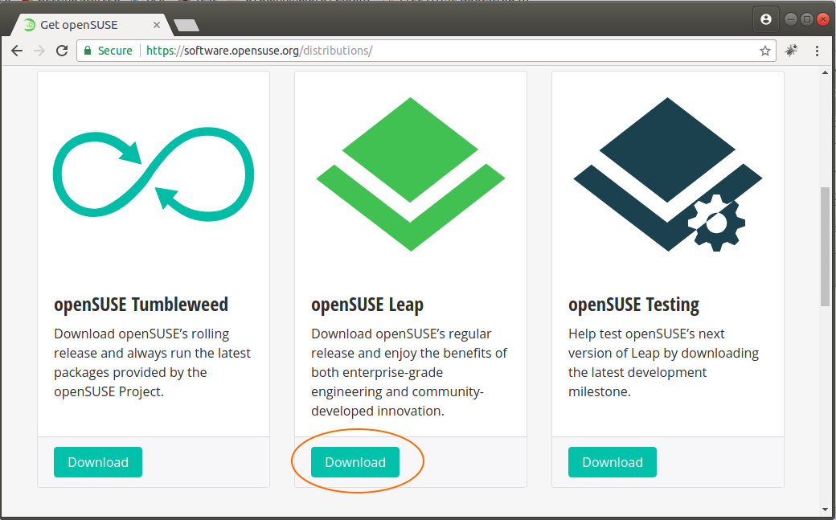Click the openSUSE Tumbleweed heading
The height and width of the screenshot is (520, 836).
(x=141, y=305)
